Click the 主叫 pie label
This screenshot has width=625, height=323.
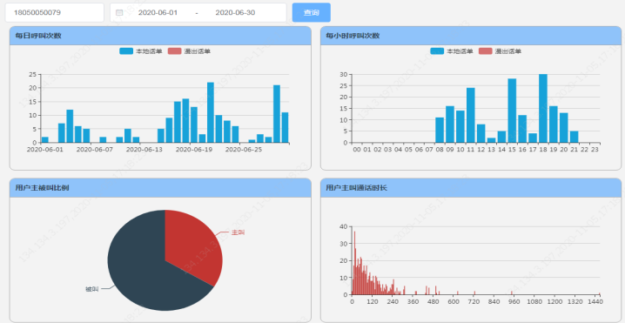click(238, 232)
